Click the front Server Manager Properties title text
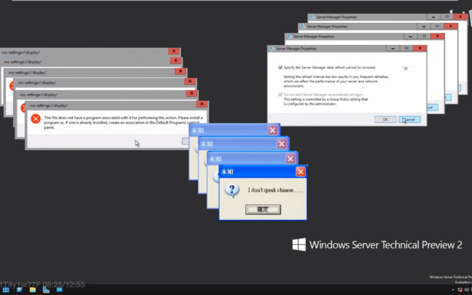The width and height of the screenshot is (472, 295). tap(296, 48)
